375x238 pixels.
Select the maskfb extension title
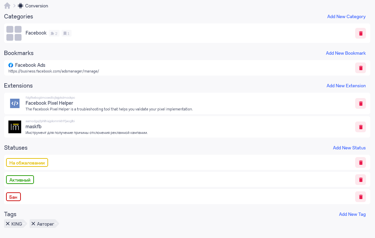34,127
